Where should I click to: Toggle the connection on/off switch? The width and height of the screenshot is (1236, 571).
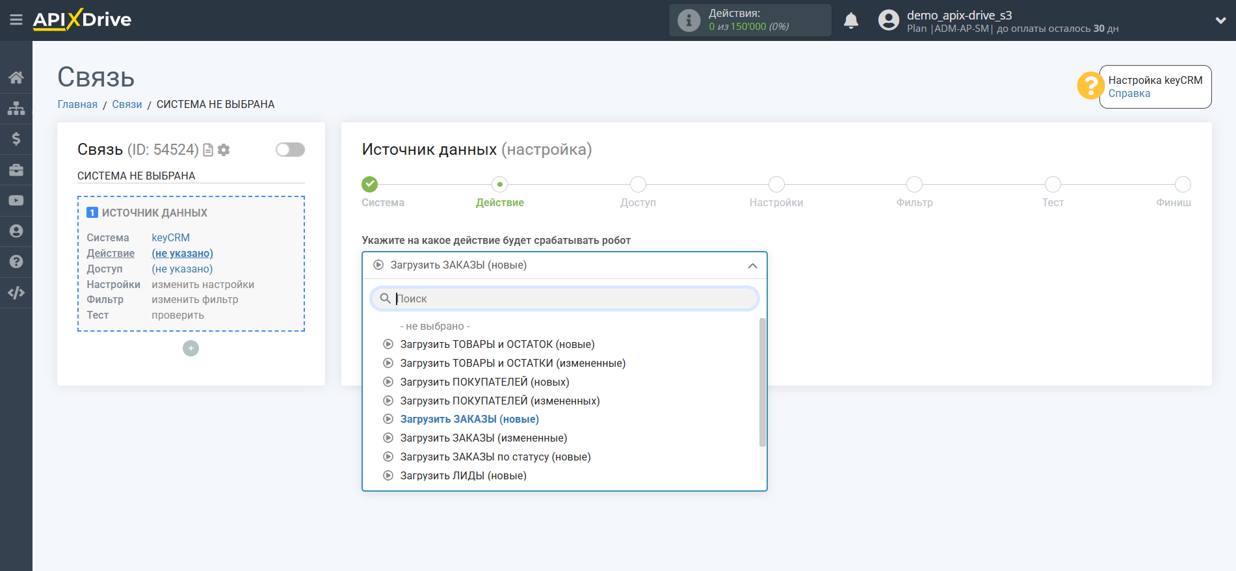pyautogui.click(x=290, y=150)
